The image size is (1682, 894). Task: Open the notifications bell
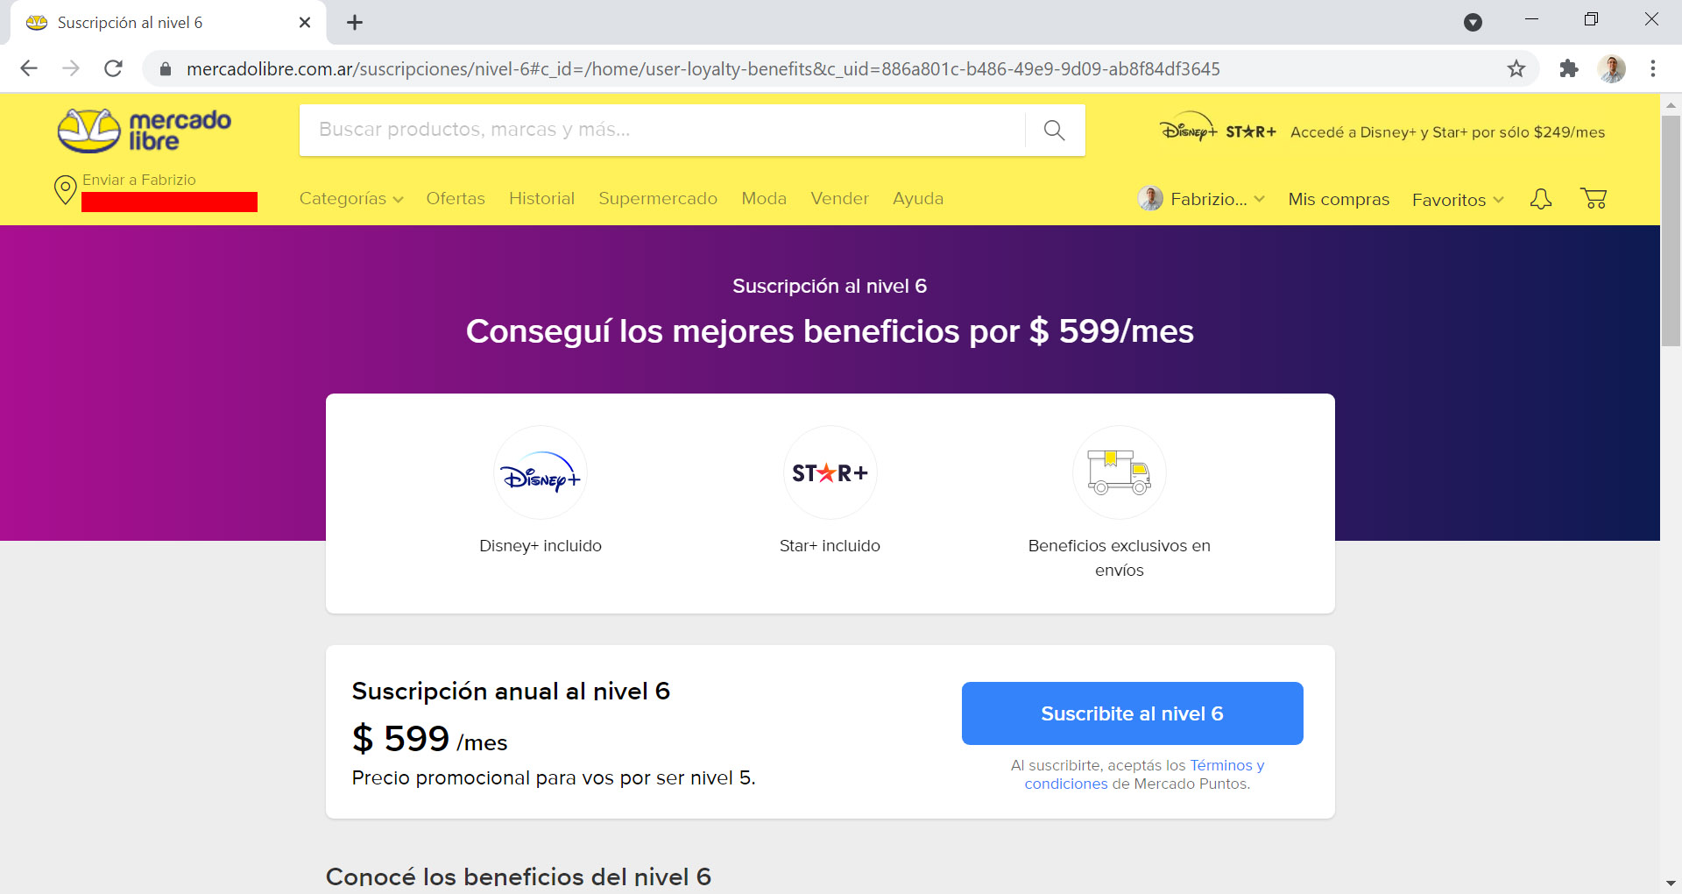coord(1541,199)
